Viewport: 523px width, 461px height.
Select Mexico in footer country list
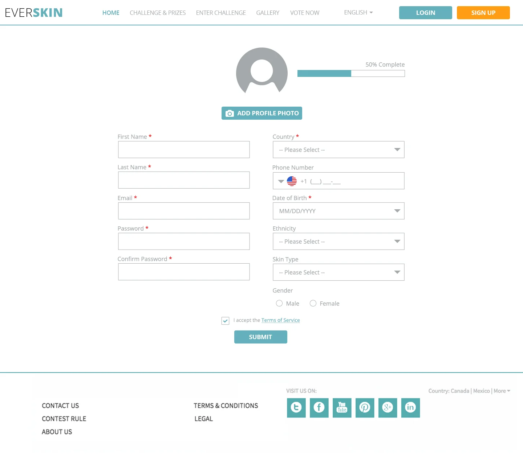click(482, 391)
